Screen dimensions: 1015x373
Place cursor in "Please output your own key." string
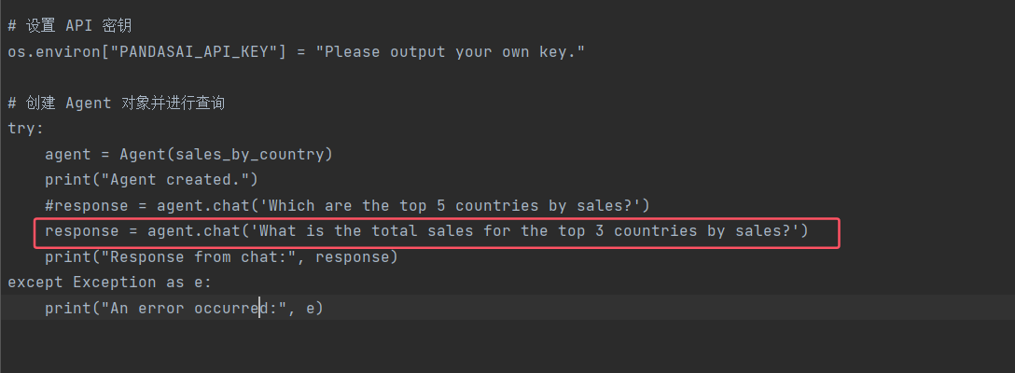tap(450, 51)
